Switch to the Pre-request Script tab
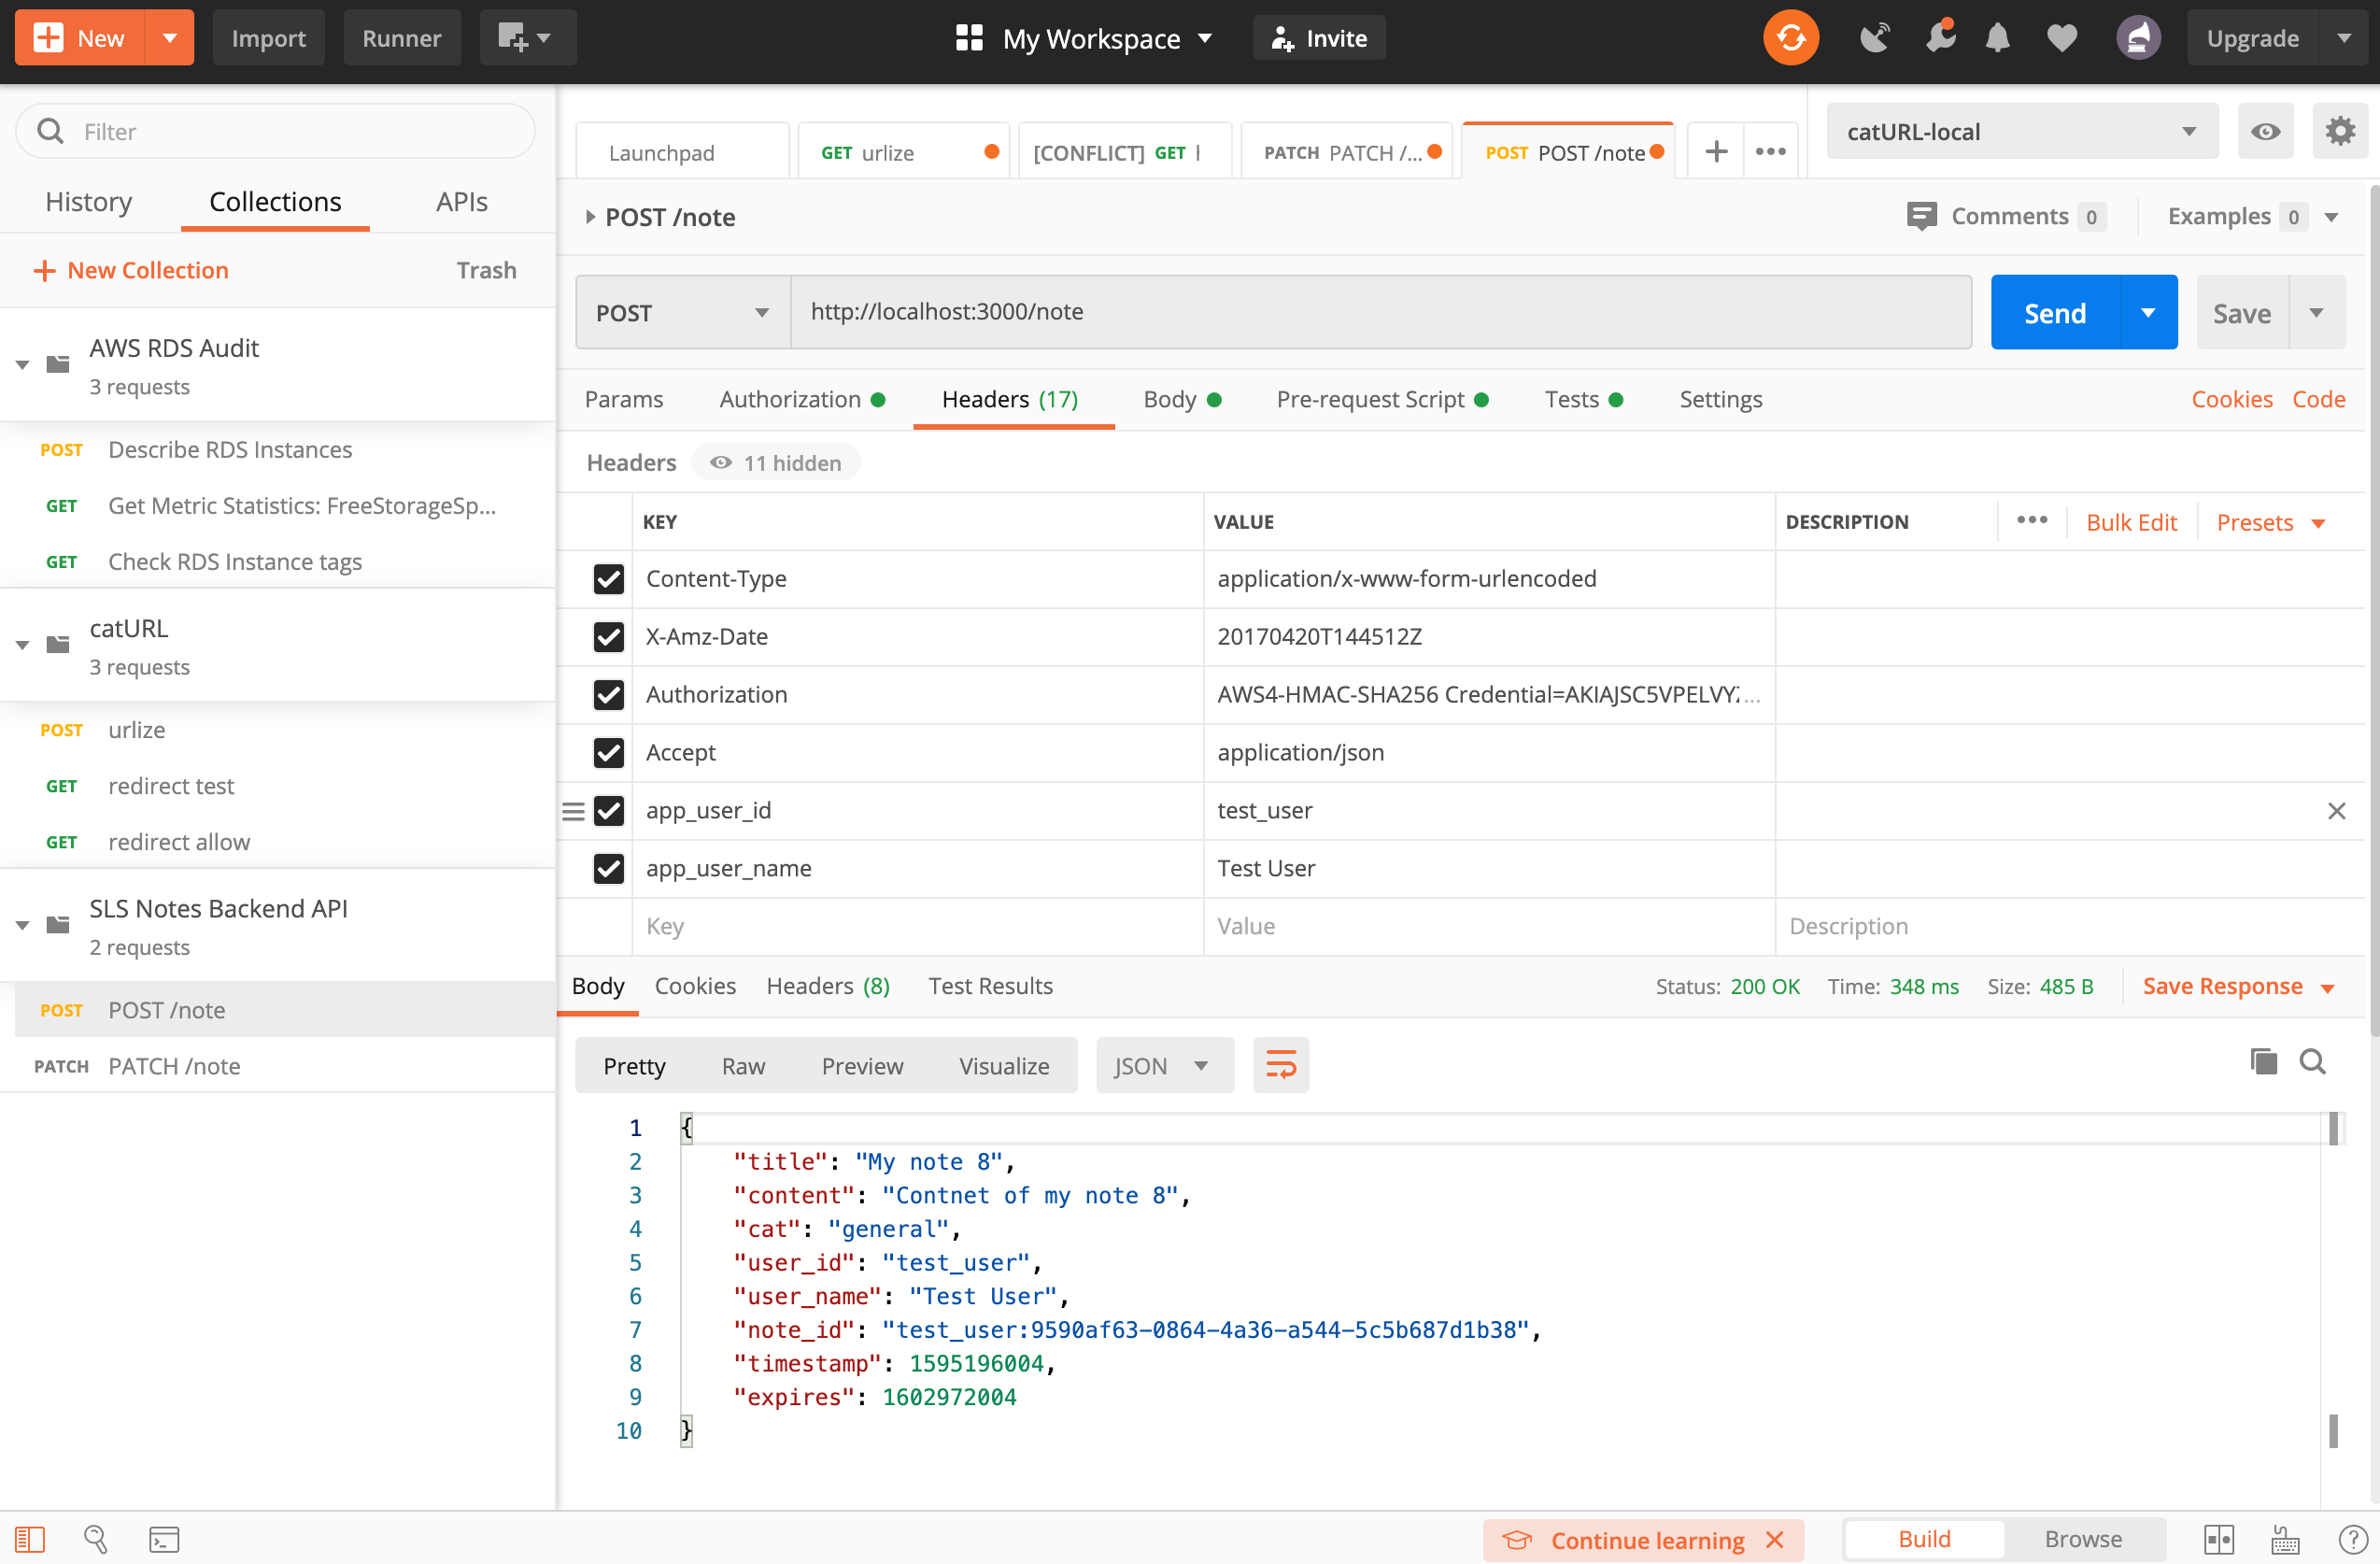2380x1564 pixels. (1370, 399)
